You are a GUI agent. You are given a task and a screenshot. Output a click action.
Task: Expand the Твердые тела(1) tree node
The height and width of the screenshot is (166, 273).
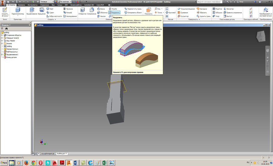2,38
